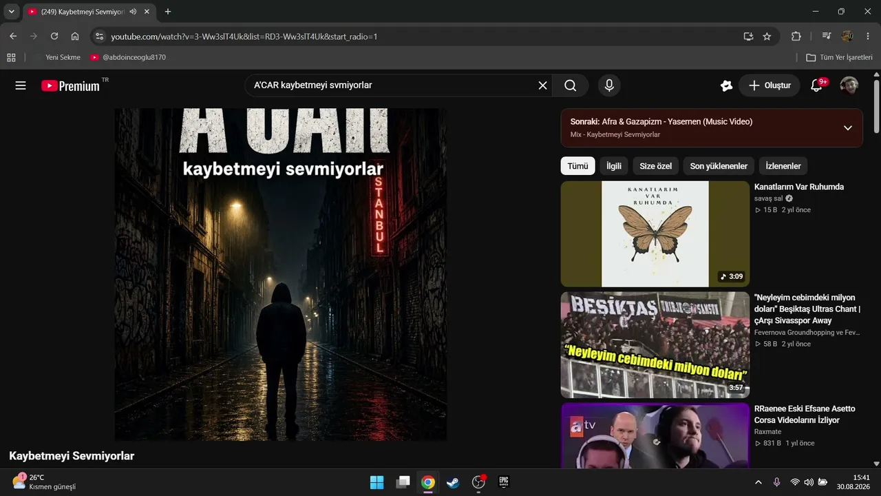The image size is (881, 496).
Task: Open a new browser tab
Action: (168, 12)
